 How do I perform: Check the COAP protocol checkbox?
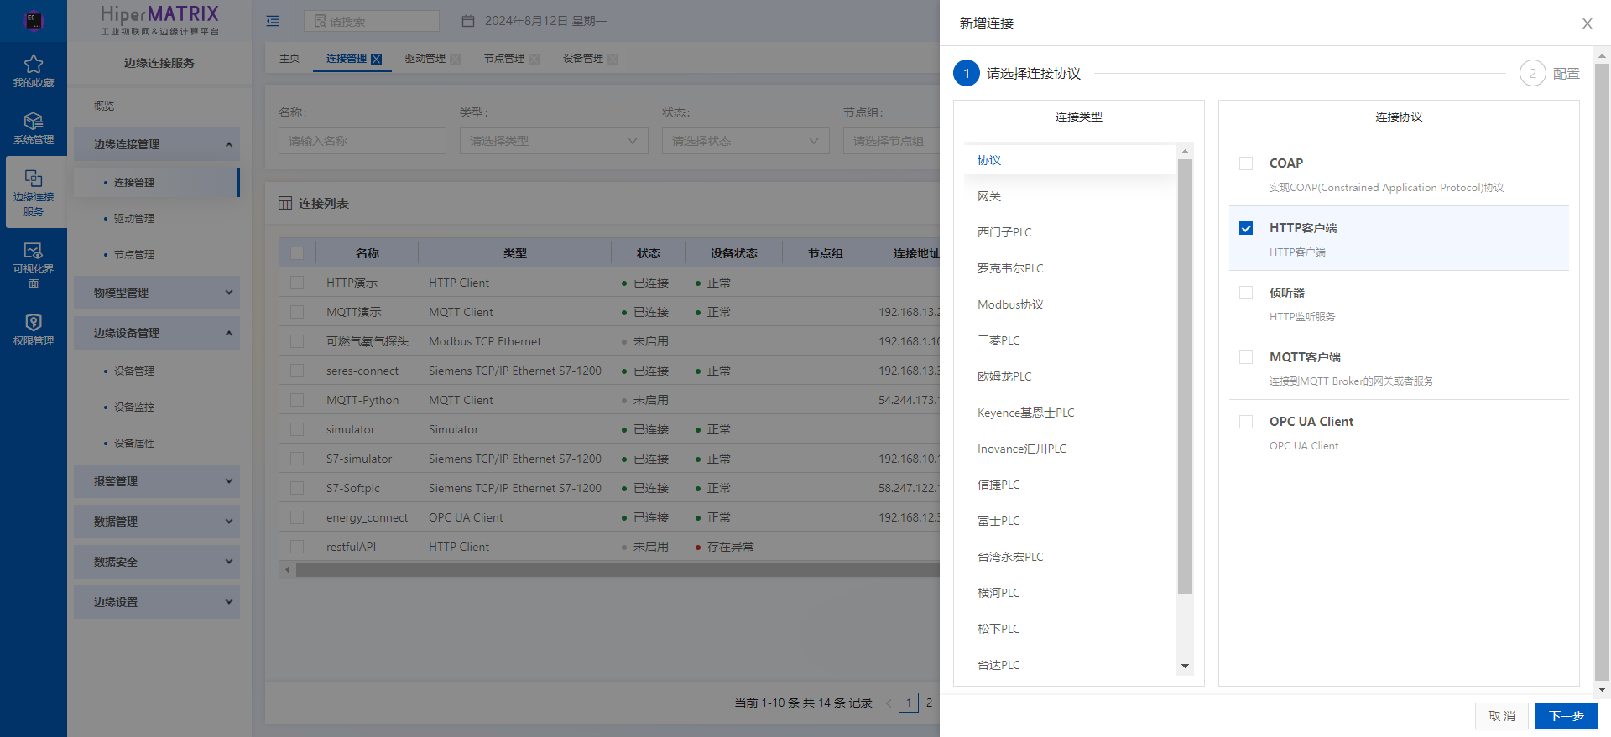pyautogui.click(x=1246, y=163)
